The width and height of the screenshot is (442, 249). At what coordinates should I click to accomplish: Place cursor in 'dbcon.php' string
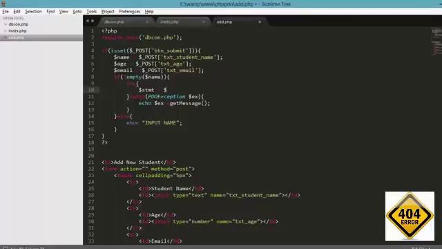pyautogui.click(x=159, y=37)
